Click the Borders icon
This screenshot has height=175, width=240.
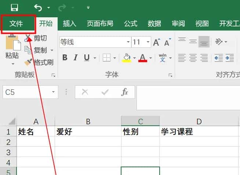click(106, 58)
